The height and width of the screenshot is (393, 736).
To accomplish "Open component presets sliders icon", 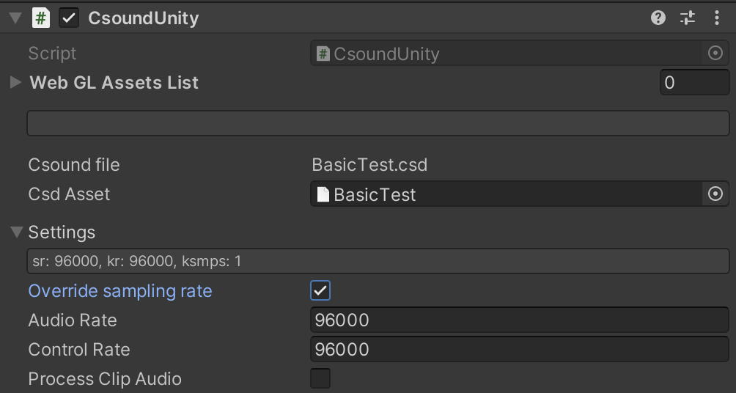I will [687, 18].
